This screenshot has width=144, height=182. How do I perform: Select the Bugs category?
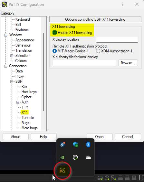pos(25,123)
